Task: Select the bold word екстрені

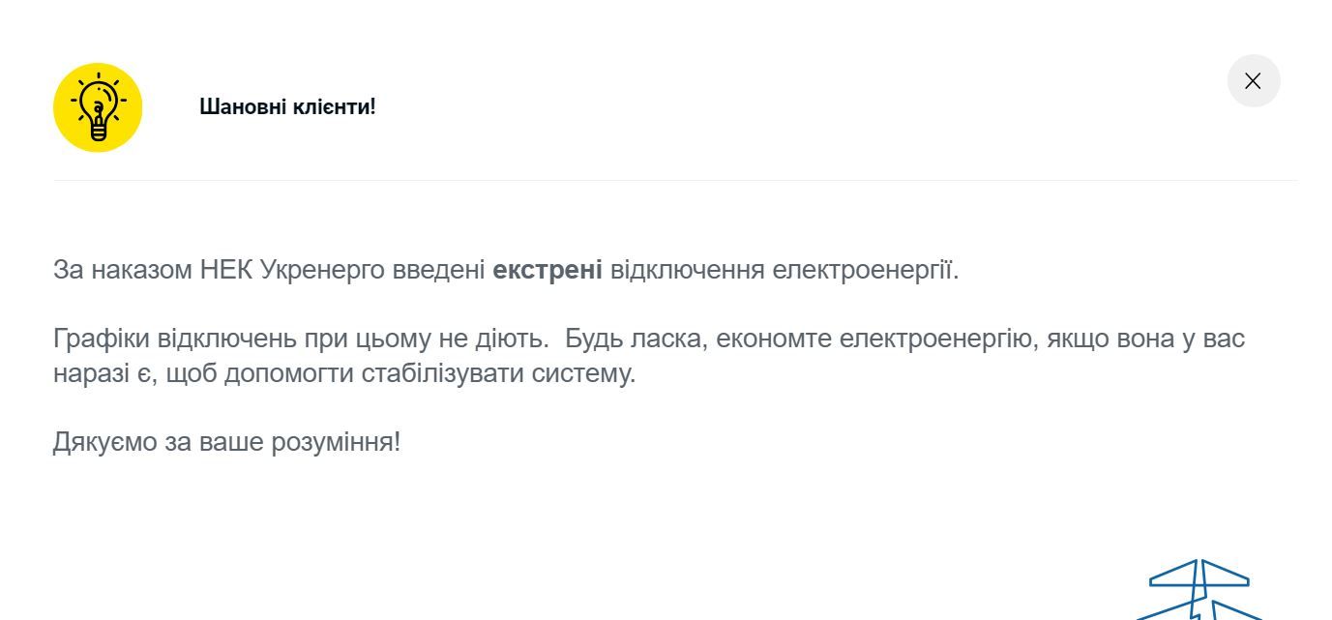Action: point(548,271)
